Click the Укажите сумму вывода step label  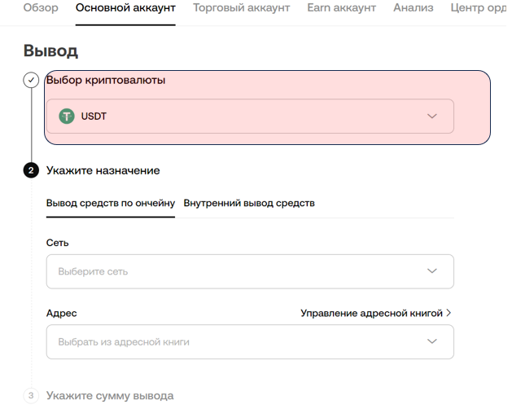[x=110, y=396]
